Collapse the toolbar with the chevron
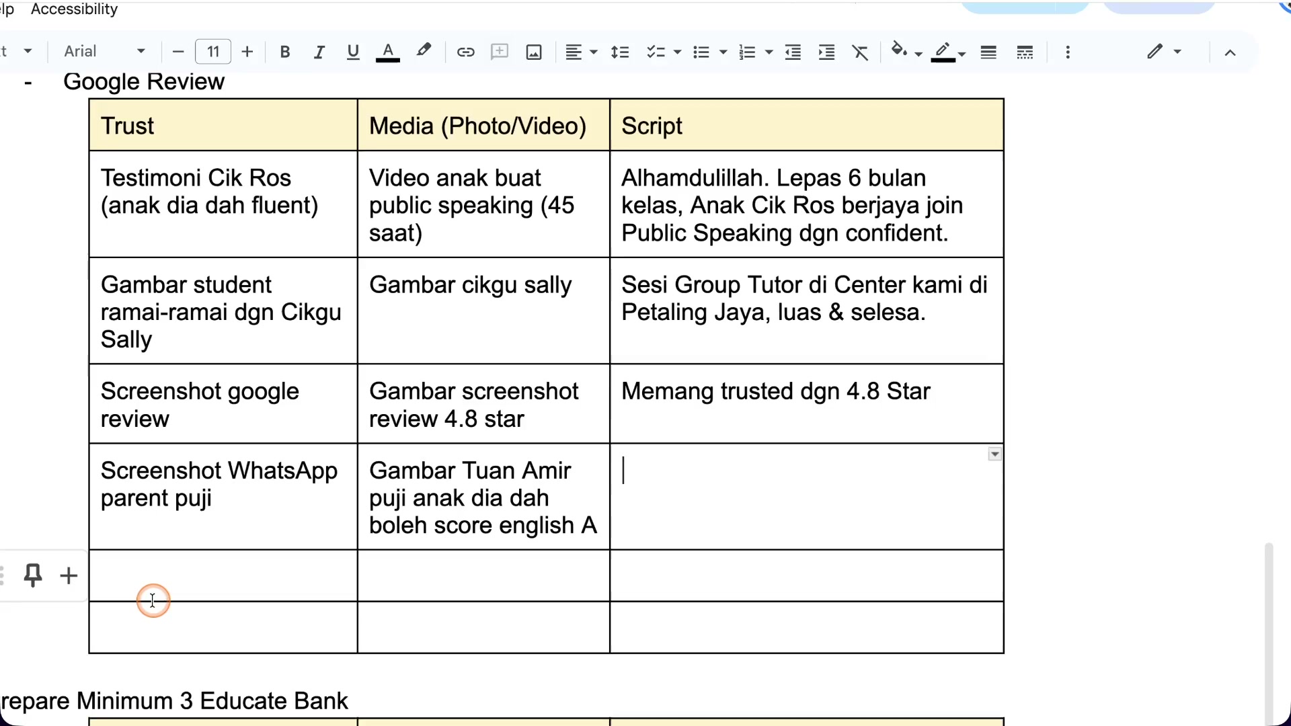1291x726 pixels. (1230, 52)
